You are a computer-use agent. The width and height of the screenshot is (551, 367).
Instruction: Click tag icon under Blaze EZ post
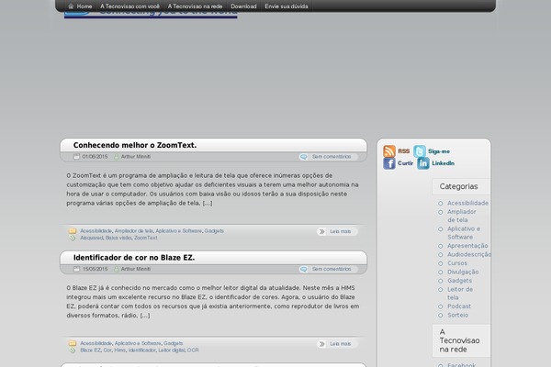73,350
